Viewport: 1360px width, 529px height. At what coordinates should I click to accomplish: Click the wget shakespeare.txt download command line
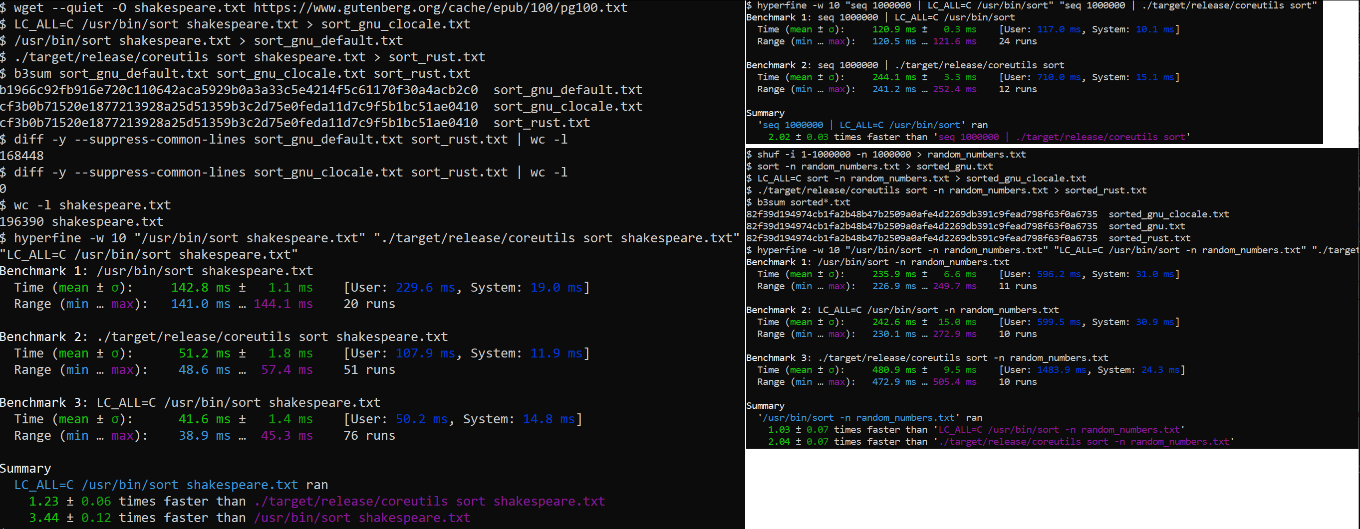(314, 8)
